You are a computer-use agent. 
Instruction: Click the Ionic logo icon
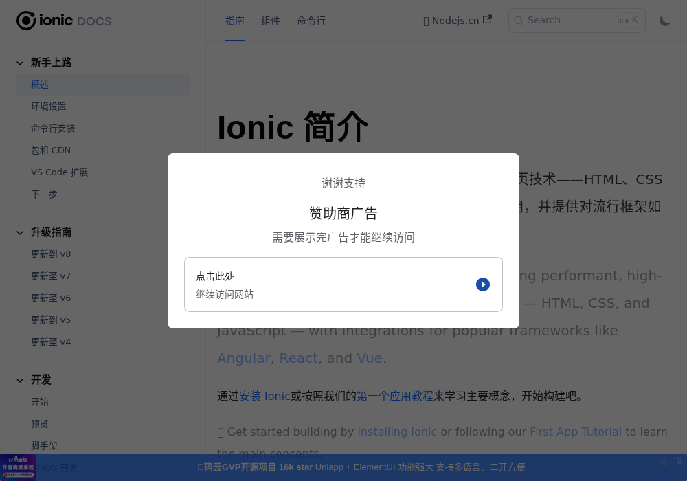point(26,21)
